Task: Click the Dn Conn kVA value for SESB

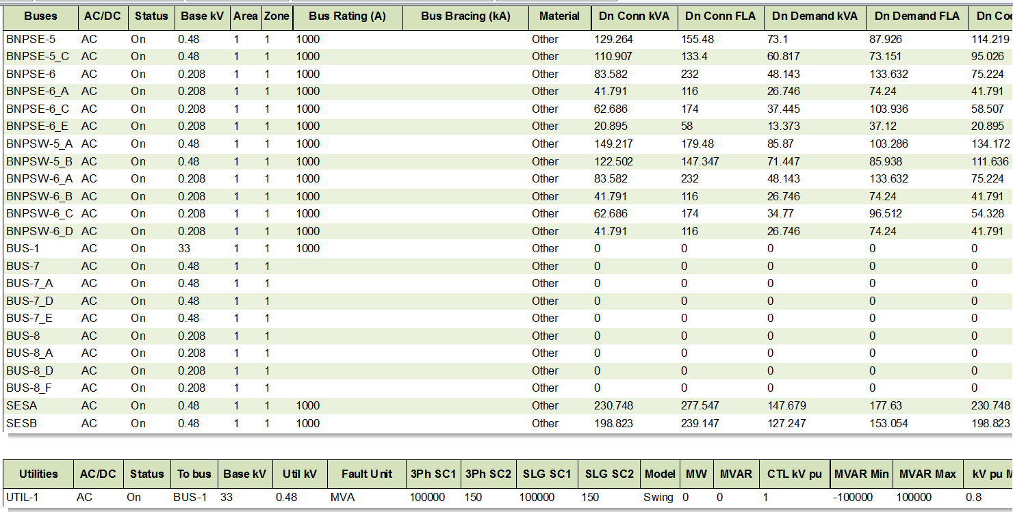Action: coord(613,424)
